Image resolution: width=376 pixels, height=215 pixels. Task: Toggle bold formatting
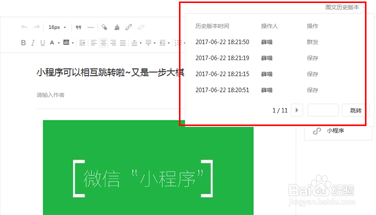23,42
